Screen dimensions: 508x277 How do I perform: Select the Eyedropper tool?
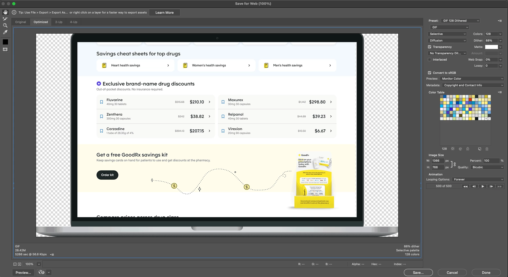click(x=5, y=32)
